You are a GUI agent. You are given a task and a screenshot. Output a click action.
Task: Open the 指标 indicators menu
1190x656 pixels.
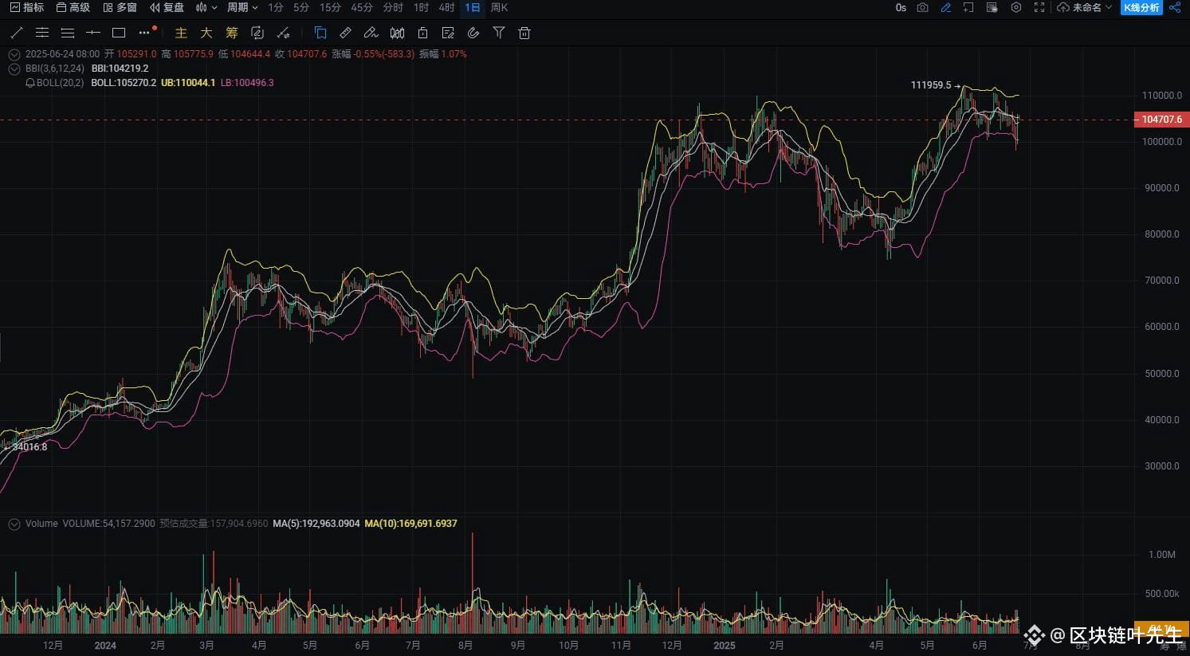[x=27, y=7]
